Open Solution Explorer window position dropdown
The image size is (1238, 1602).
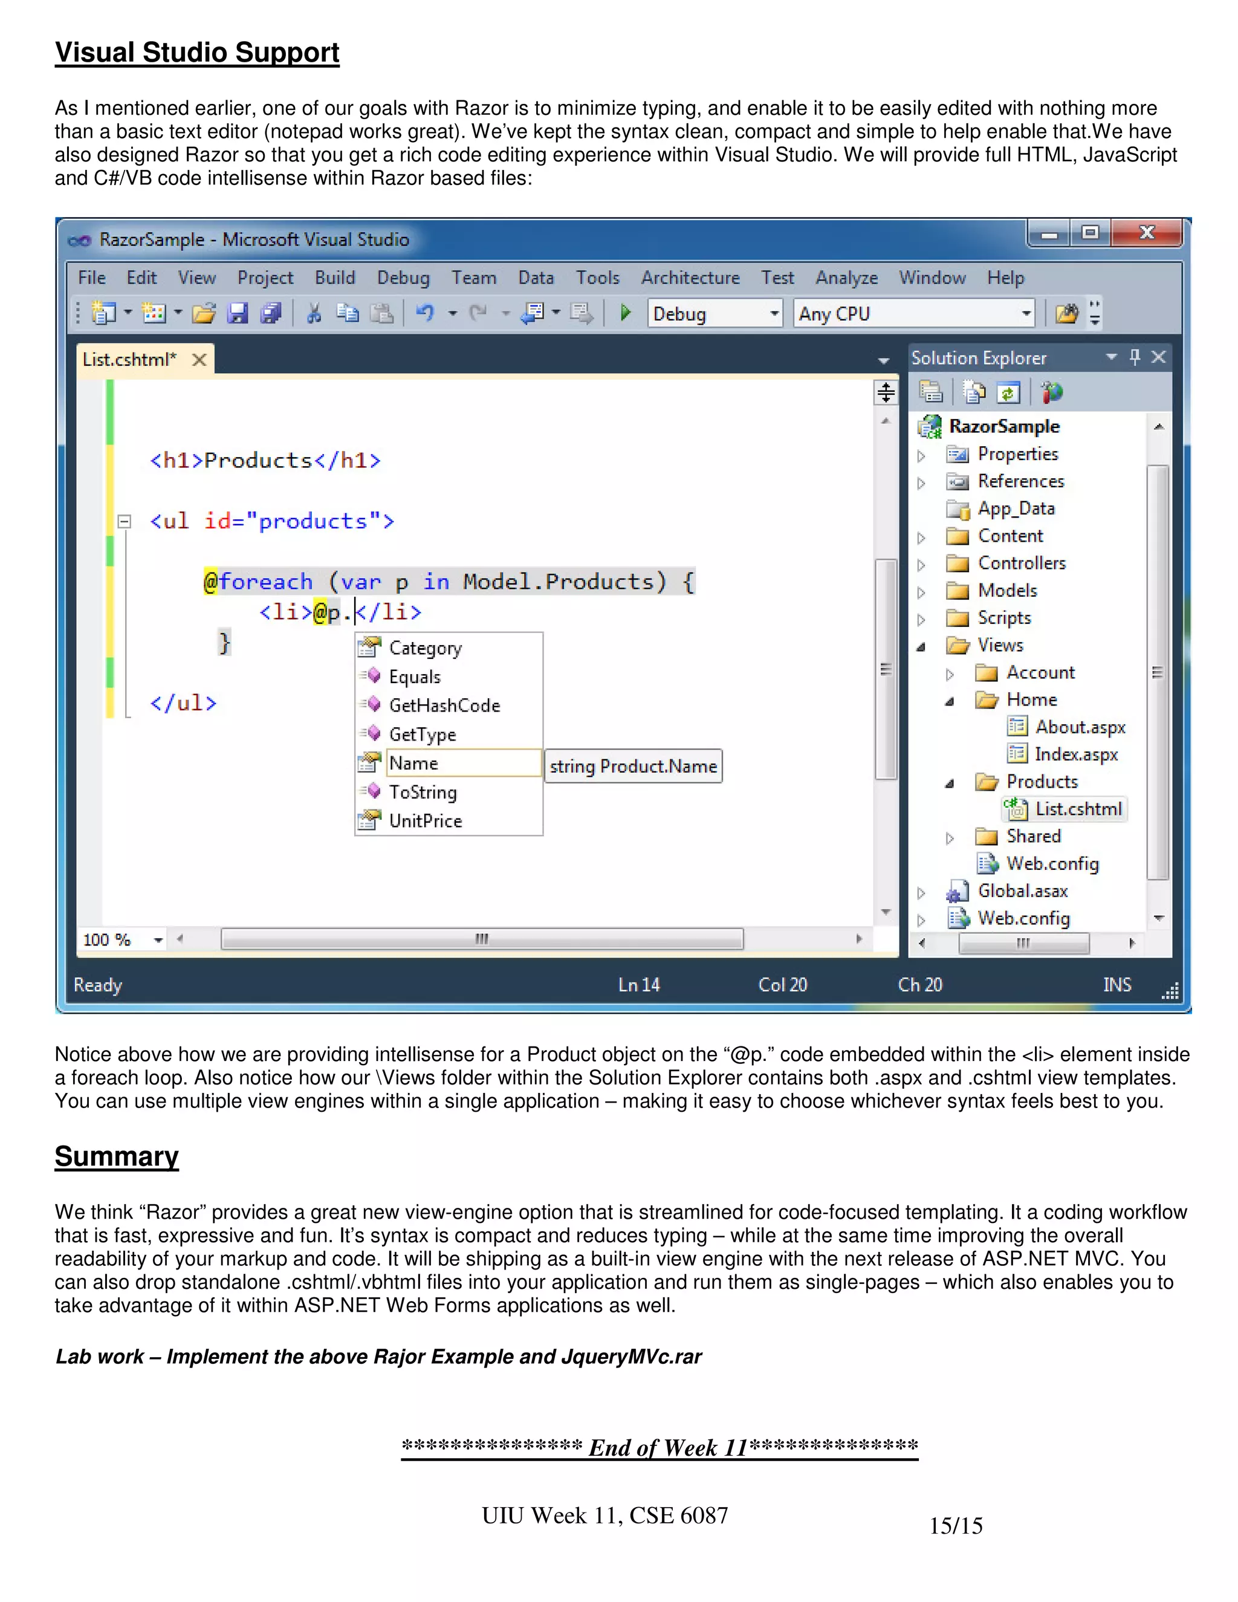pyautogui.click(x=1112, y=357)
